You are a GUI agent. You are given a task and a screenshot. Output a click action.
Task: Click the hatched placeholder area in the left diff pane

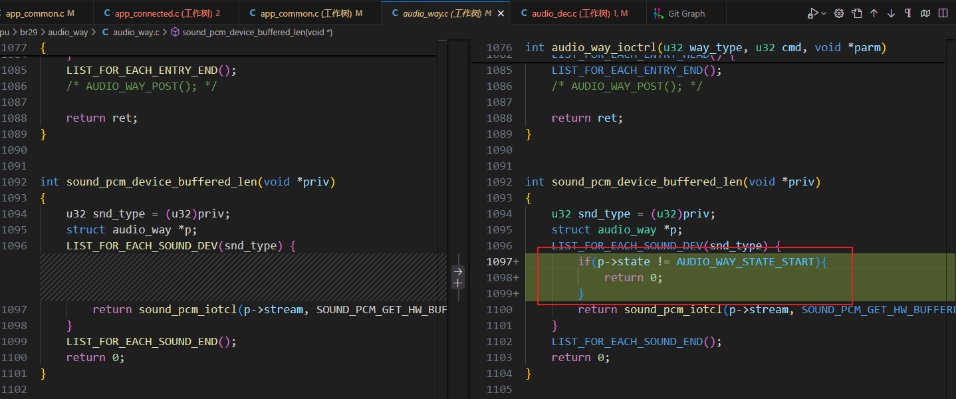click(243, 277)
